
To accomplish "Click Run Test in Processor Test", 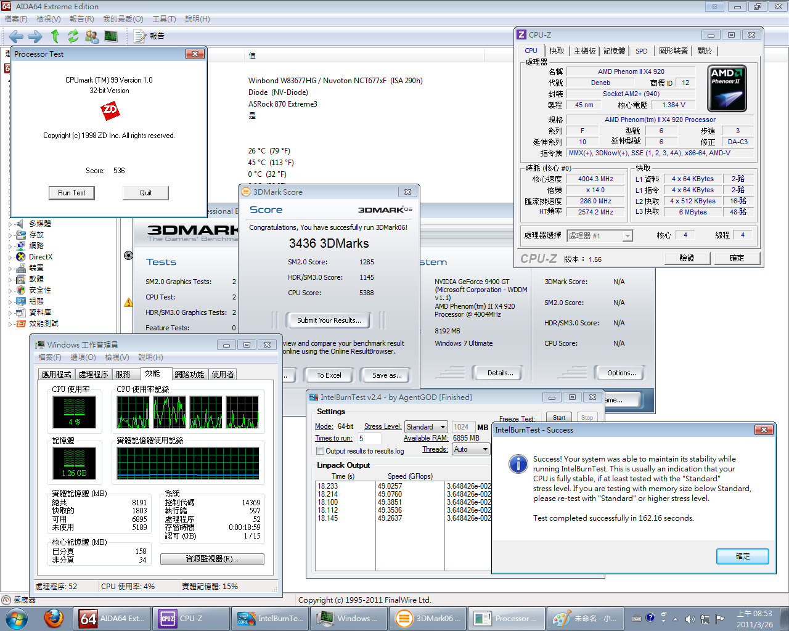I will pyautogui.click(x=72, y=193).
